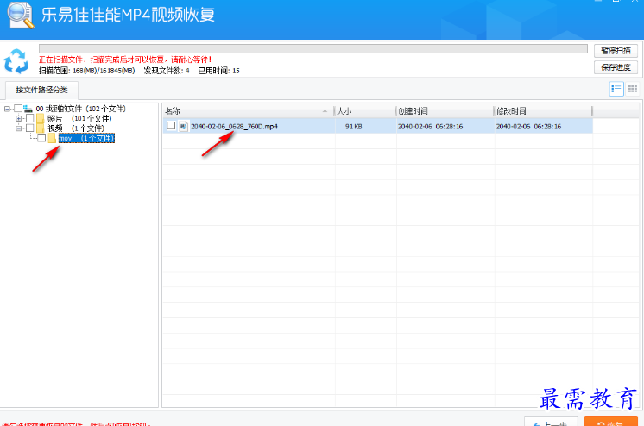Screen dimensions: 644x426
Task: Sort by 名称 column header
Action: click(x=249, y=111)
